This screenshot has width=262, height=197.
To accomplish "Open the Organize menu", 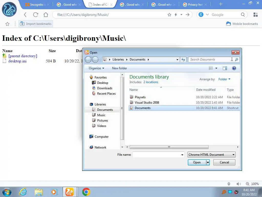I will click(x=96, y=68).
